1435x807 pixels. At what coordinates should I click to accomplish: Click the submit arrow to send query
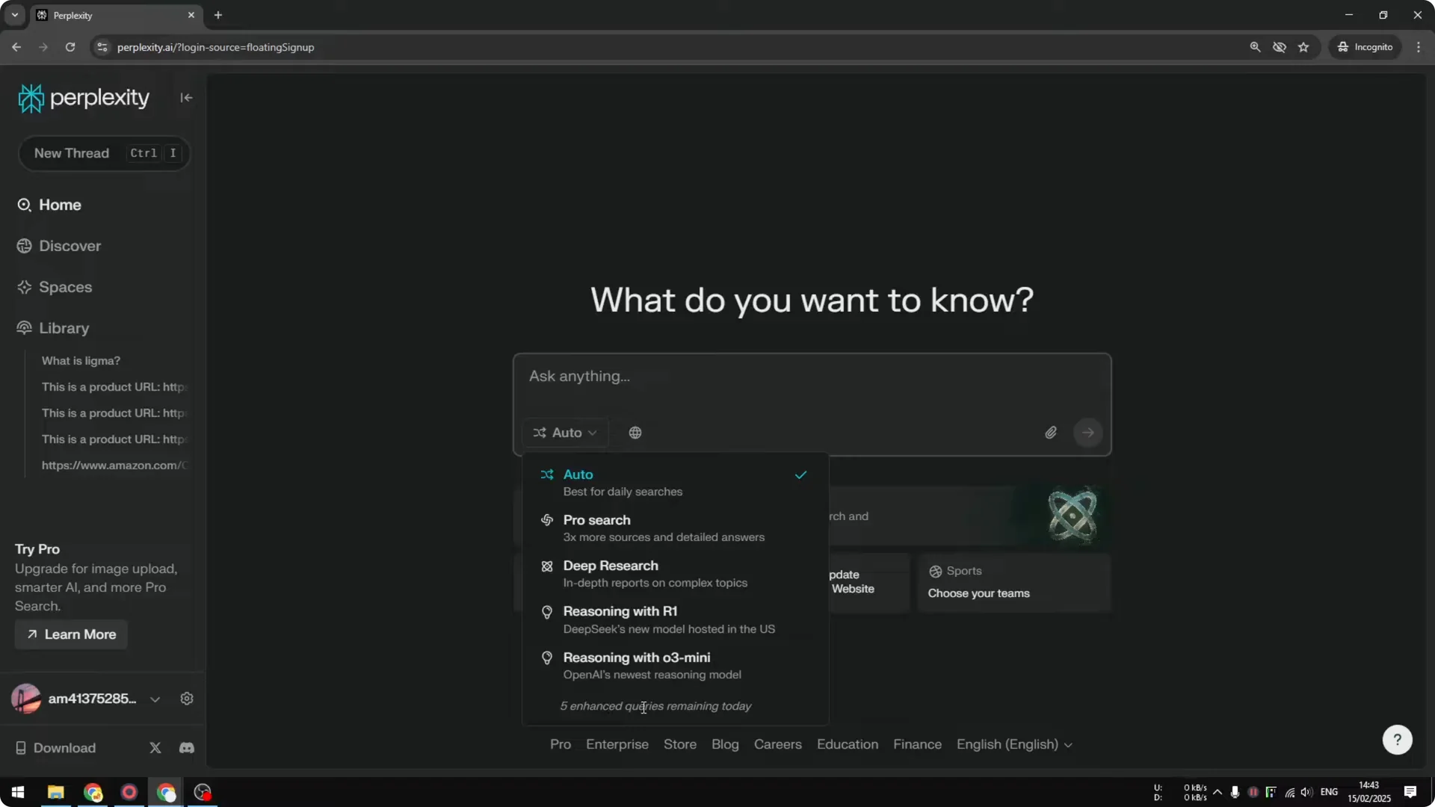click(x=1088, y=433)
